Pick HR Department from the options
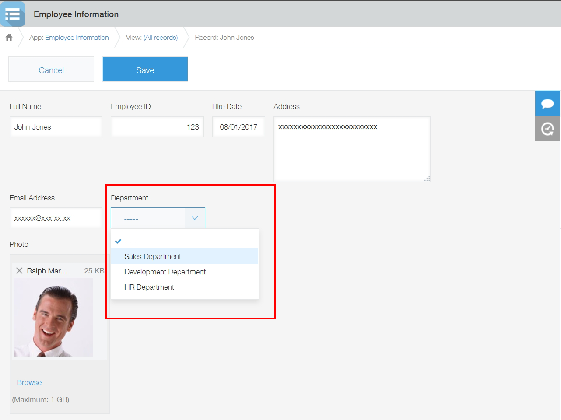 point(150,287)
